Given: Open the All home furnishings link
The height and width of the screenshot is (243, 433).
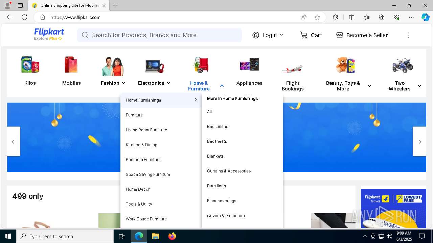Looking at the screenshot, I should (209, 112).
